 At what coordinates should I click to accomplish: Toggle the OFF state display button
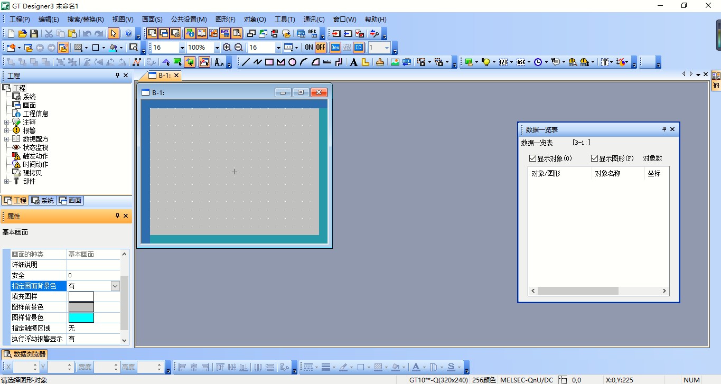[321, 48]
